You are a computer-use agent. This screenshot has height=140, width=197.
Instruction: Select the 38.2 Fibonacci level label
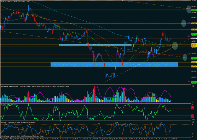click(189, 36)
